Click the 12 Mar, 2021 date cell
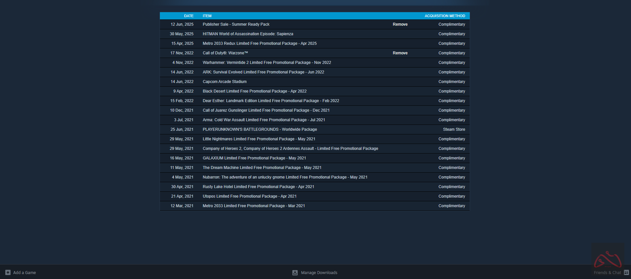The width and height of the screenshot is (631, 279). [x=182, y=206]
